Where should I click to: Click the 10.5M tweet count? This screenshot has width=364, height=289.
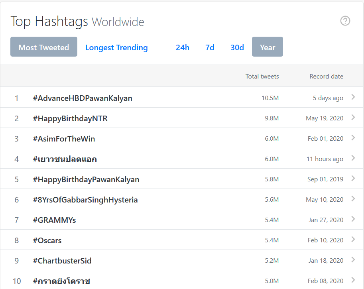pos(270,98)
